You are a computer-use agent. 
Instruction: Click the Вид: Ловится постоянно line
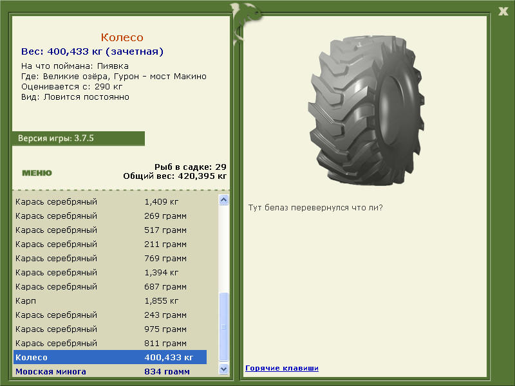tap(75, 97)
